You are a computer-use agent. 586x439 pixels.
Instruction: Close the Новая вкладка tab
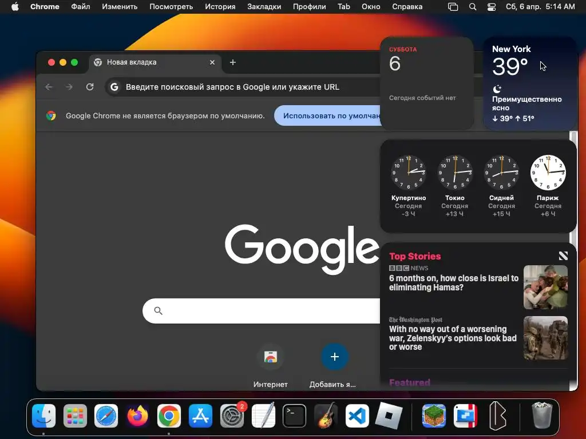pyautogui.click(x=212, y=62)
